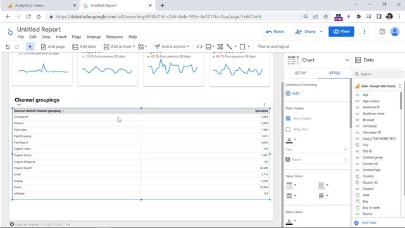Open the Google account avatar
This screenshot has height=228, width=405.
(395, 32)
